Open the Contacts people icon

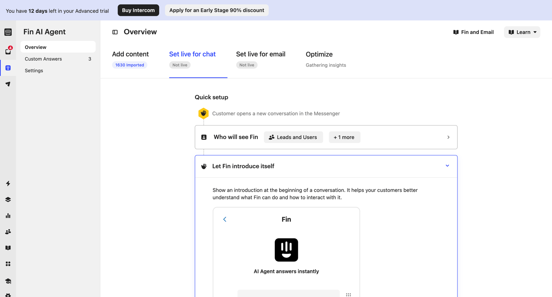click(8, 232)
